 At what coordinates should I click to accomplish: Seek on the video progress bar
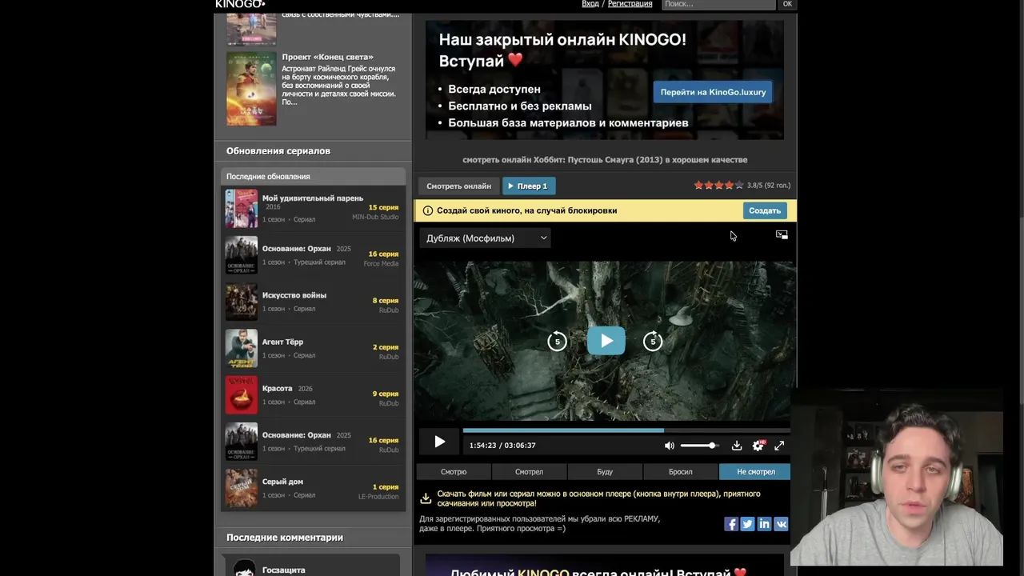[x=626, y=430]
